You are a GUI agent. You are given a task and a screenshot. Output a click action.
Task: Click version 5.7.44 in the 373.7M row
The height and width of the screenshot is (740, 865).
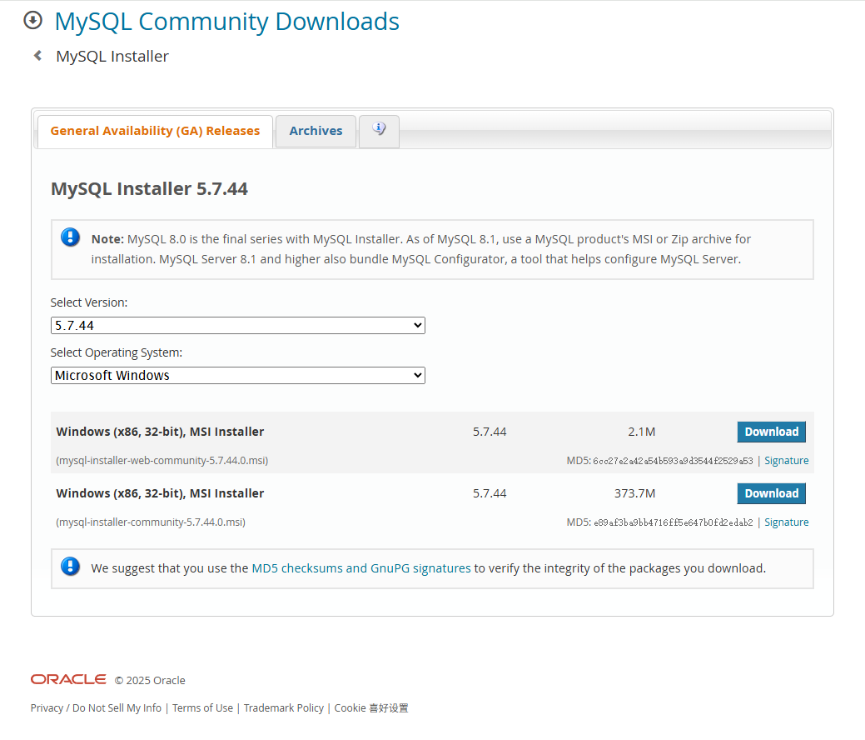pos(490,493)
